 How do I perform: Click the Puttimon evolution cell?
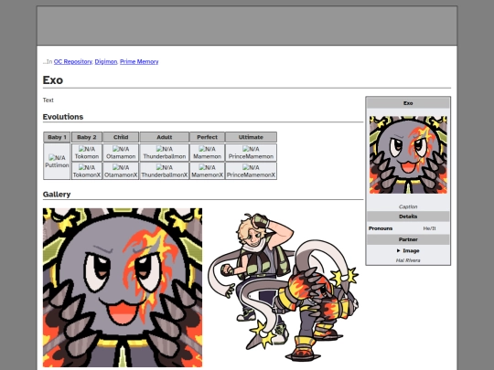[57, 162]
